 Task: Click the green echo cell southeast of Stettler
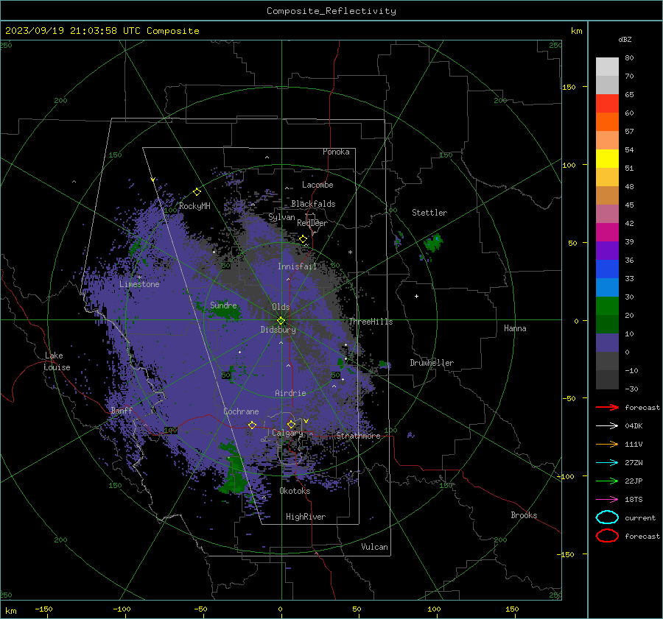tap(433, 243)
